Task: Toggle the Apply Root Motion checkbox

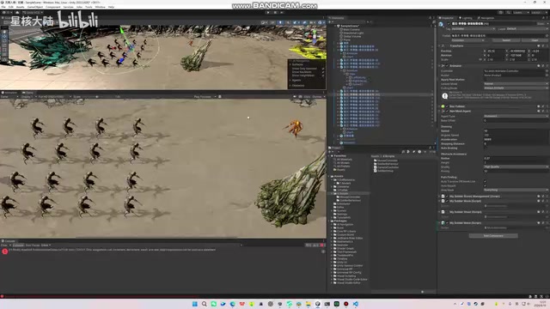Action: pyautogui.click(x=486, y=80)
